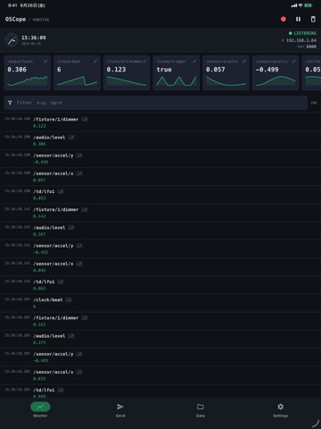
Task: Select log value 0.162 under /fixture/1/dimmer
Action: (x=39, y=324)
